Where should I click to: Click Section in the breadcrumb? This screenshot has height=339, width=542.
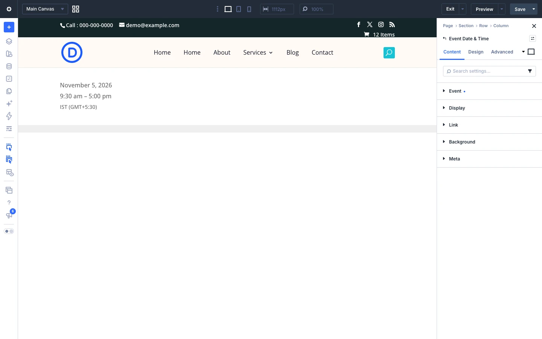(x=466, y=26)
